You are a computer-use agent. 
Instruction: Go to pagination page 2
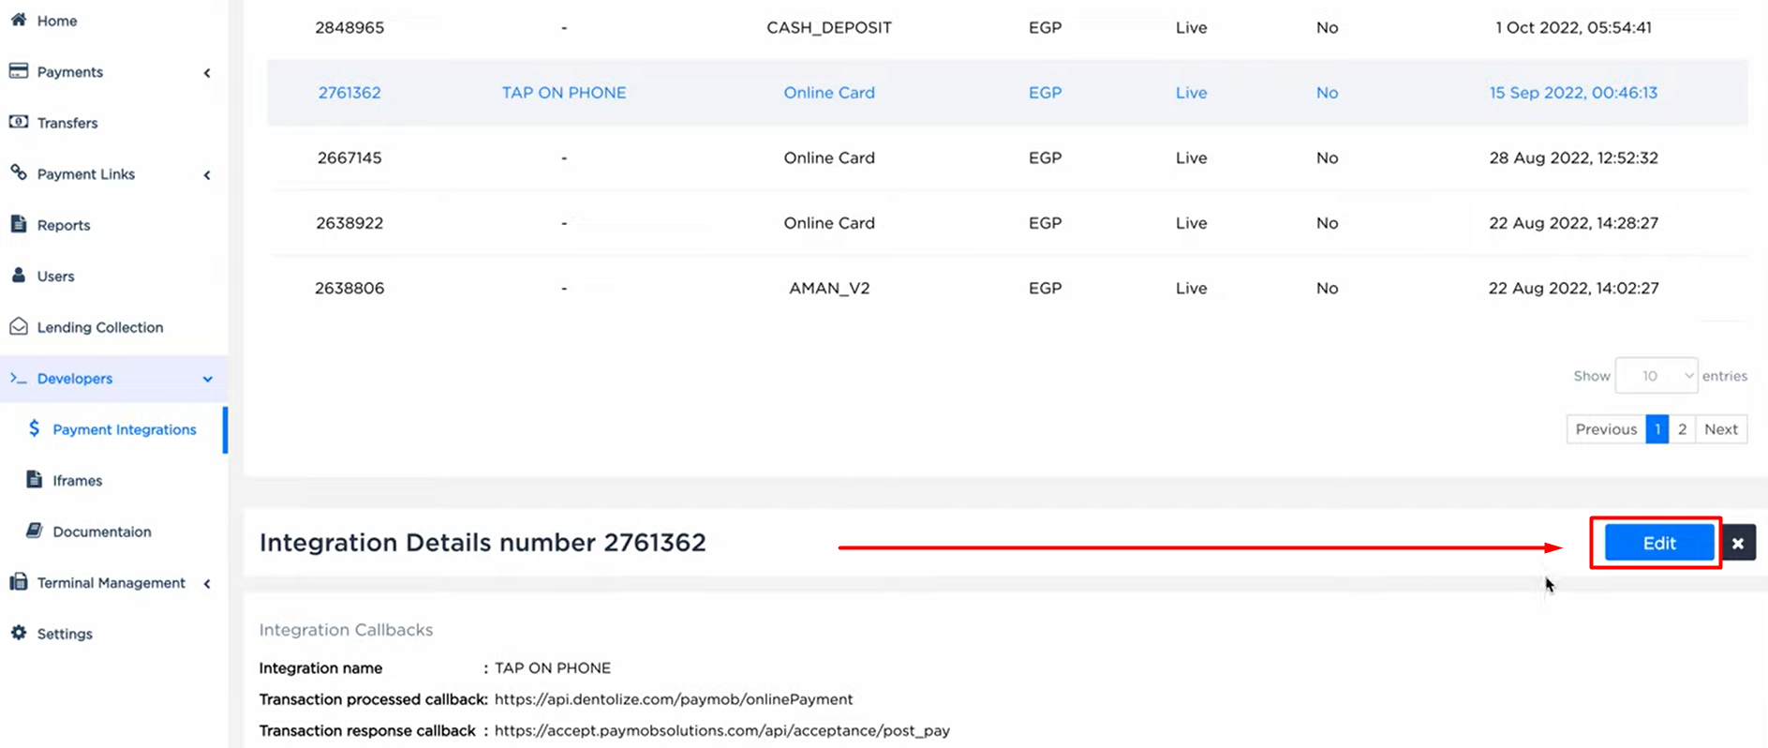tap(1682, 429)
